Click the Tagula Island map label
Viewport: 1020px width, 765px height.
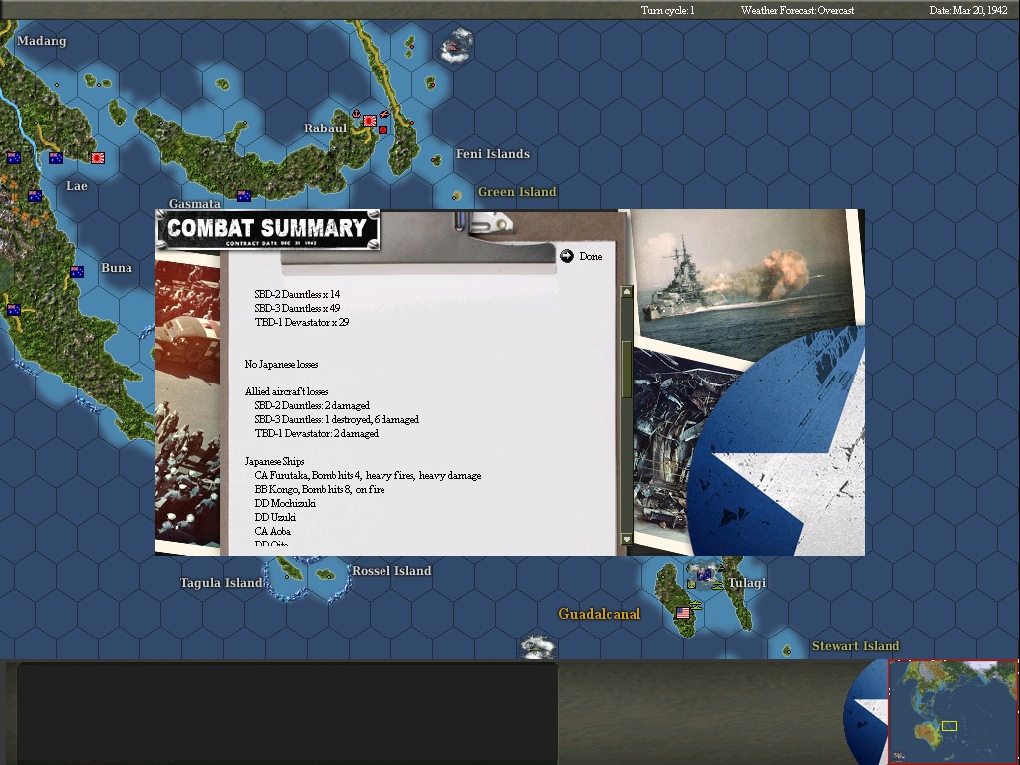(221, 582)
